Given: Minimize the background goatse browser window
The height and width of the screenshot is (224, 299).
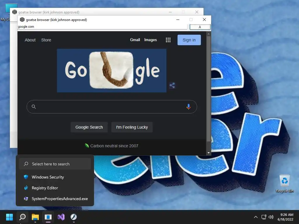Looking at the screenshot, I should pos(170,12).
